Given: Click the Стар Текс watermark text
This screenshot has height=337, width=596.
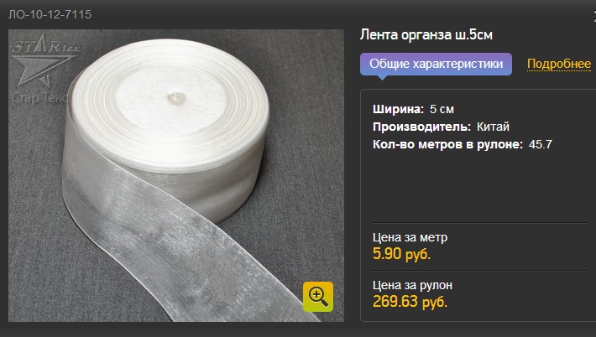Looking at the screenshot, I should pyautogui.click(x=39, y=97).
